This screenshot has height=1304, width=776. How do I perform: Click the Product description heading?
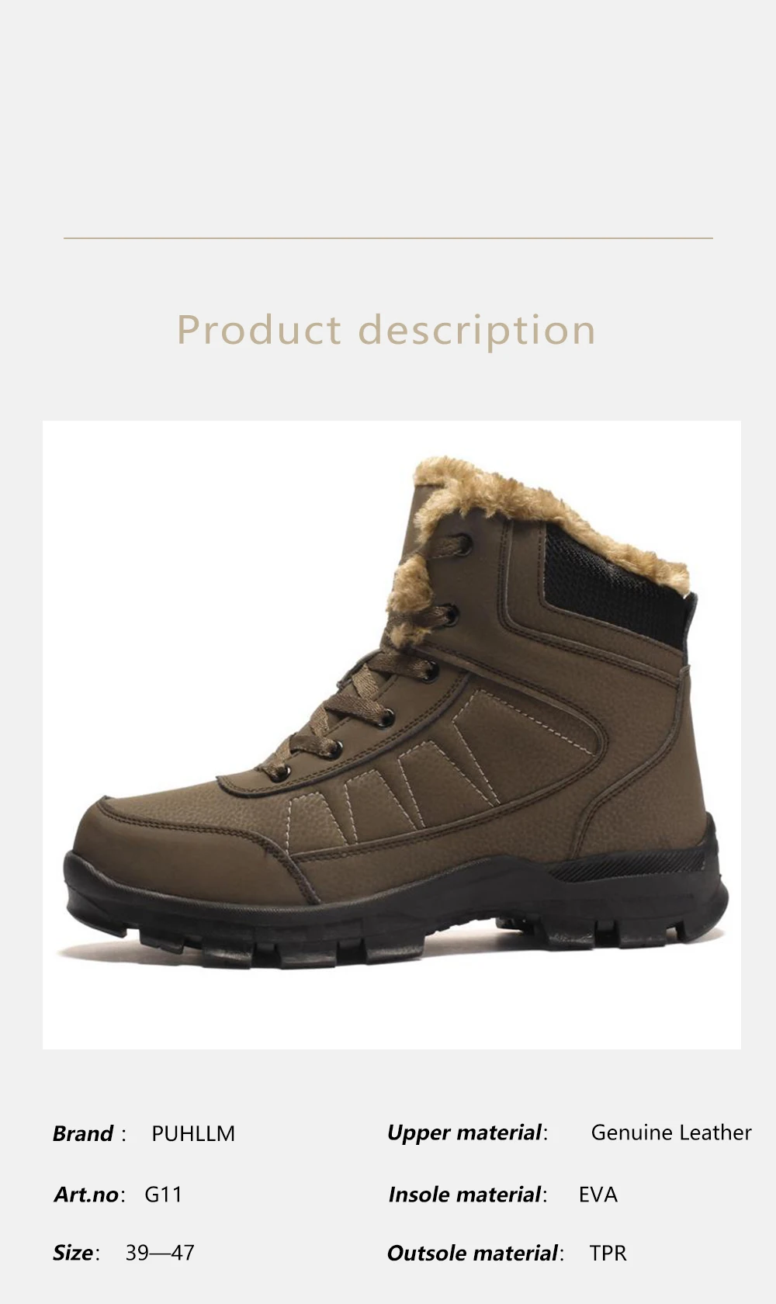[386, 330]
